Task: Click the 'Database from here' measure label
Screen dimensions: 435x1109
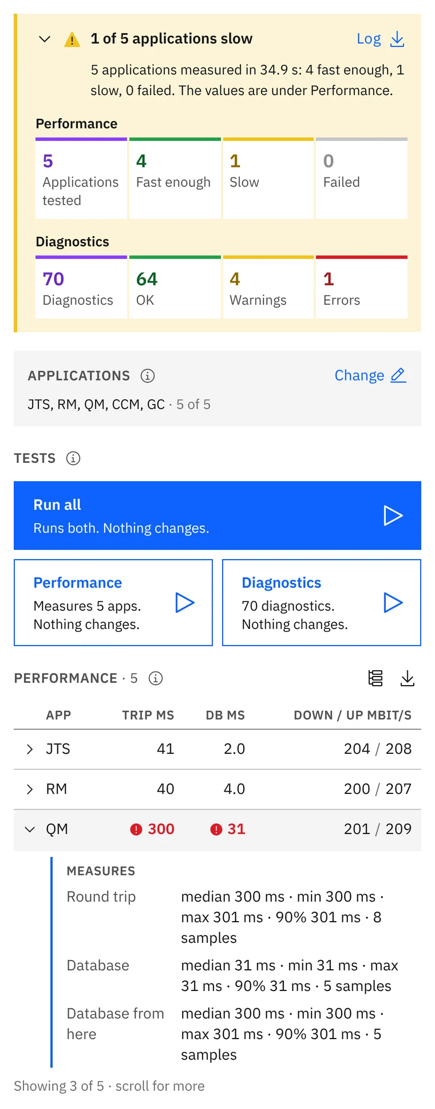Action: coord(115,1024)
